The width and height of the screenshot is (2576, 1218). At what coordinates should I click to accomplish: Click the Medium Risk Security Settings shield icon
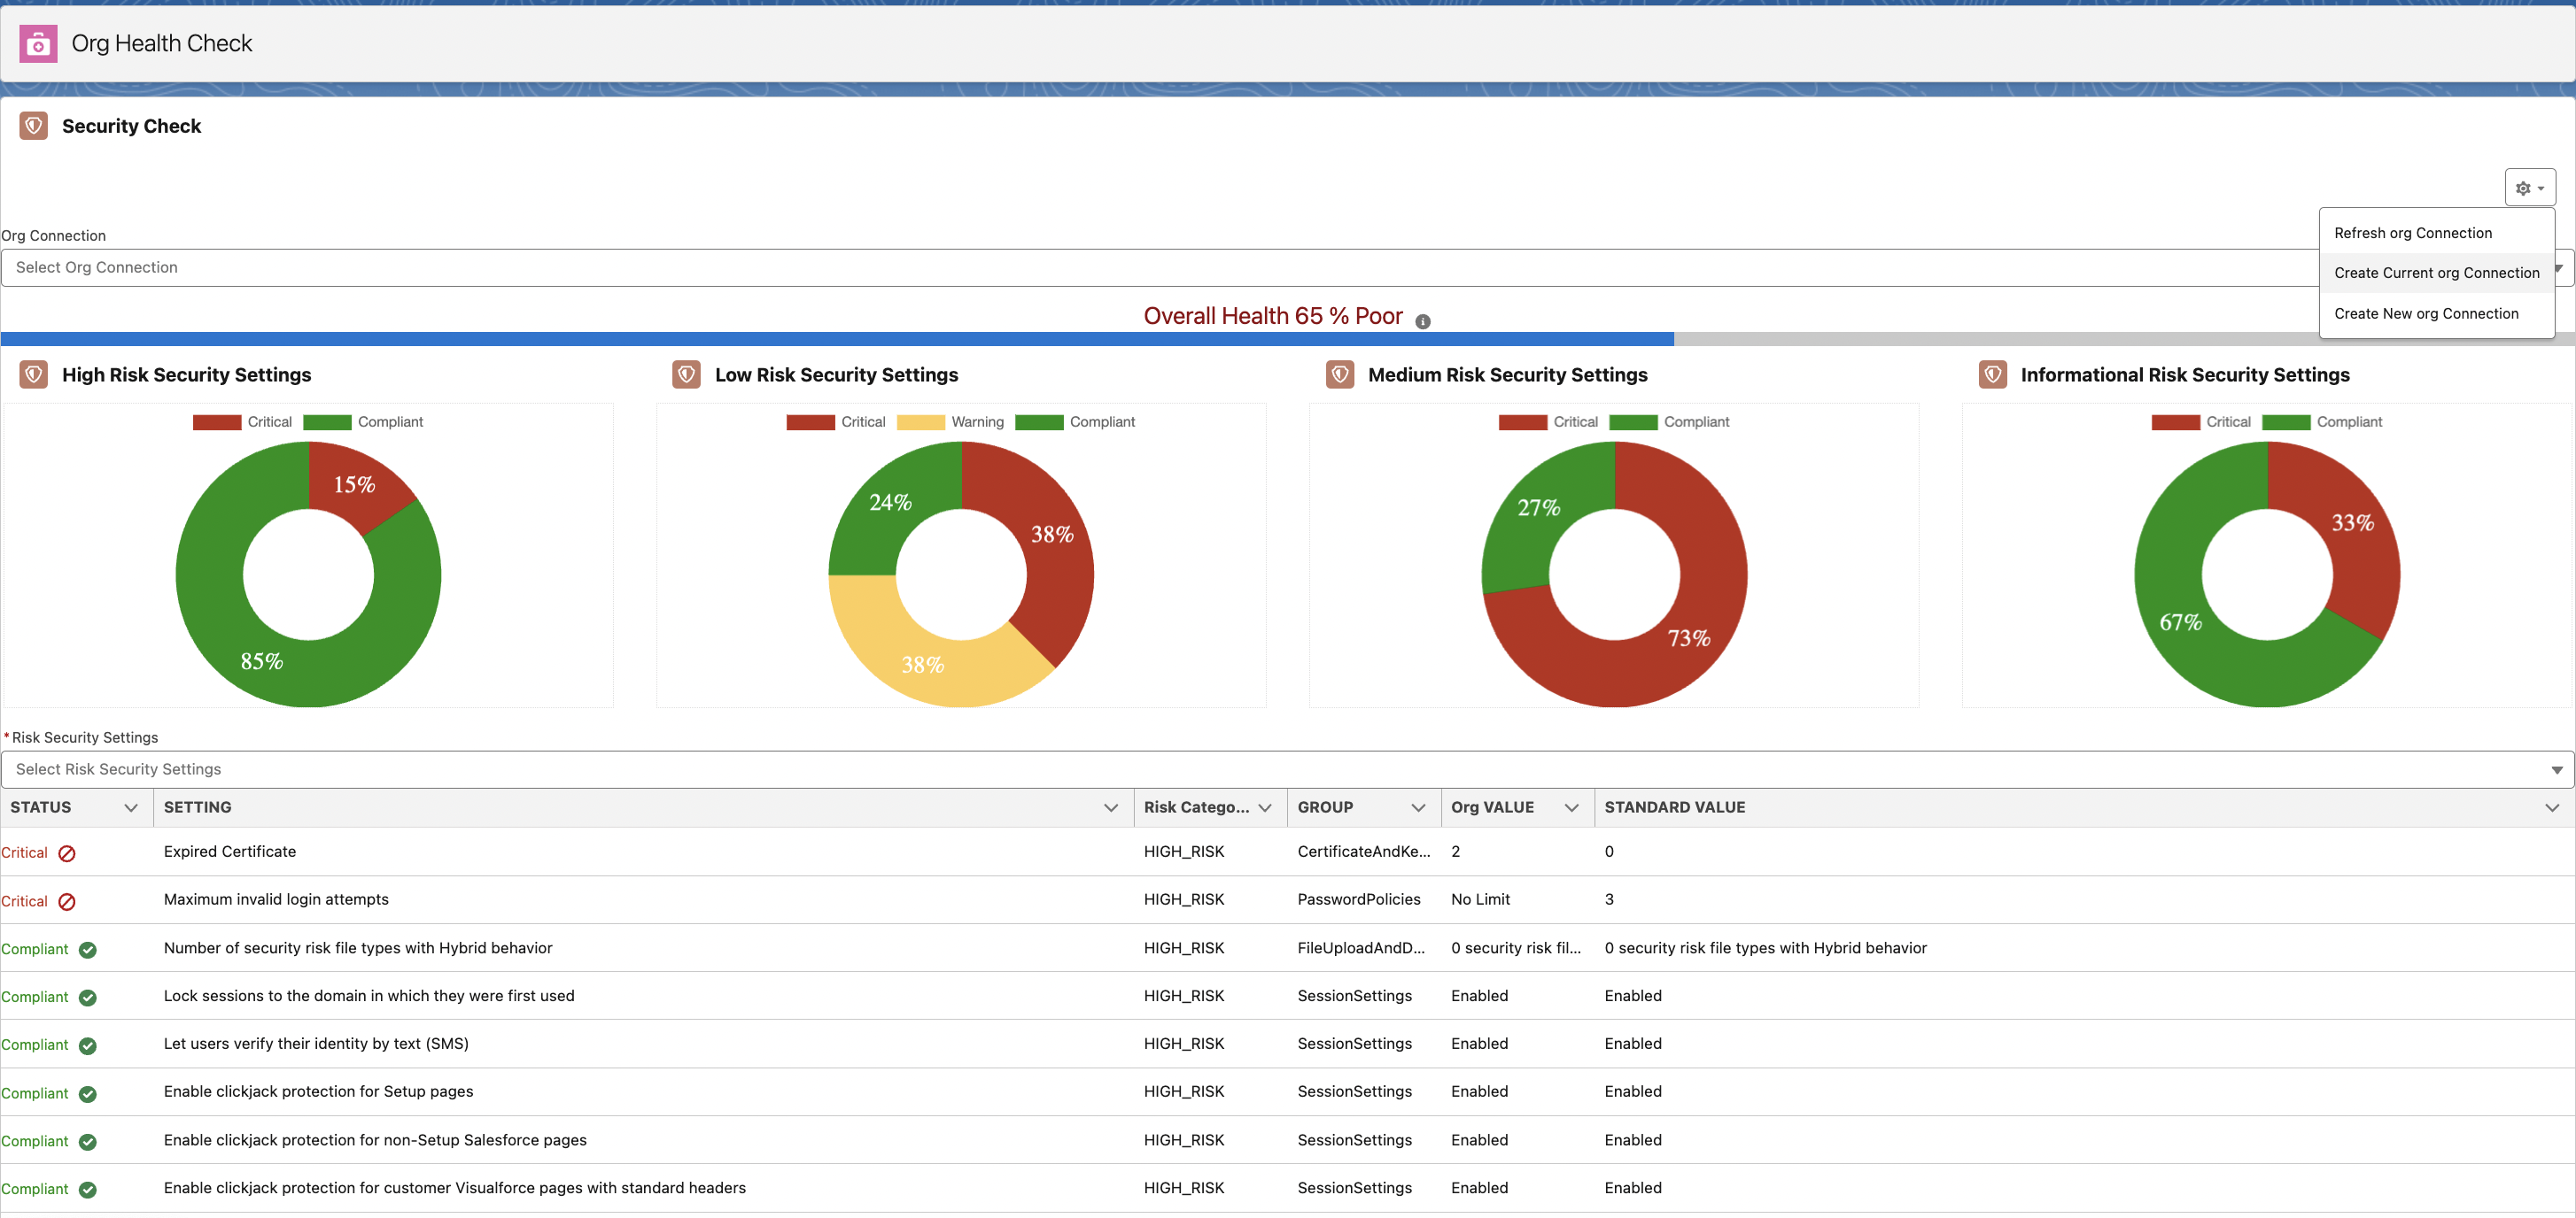[1339, 374]
